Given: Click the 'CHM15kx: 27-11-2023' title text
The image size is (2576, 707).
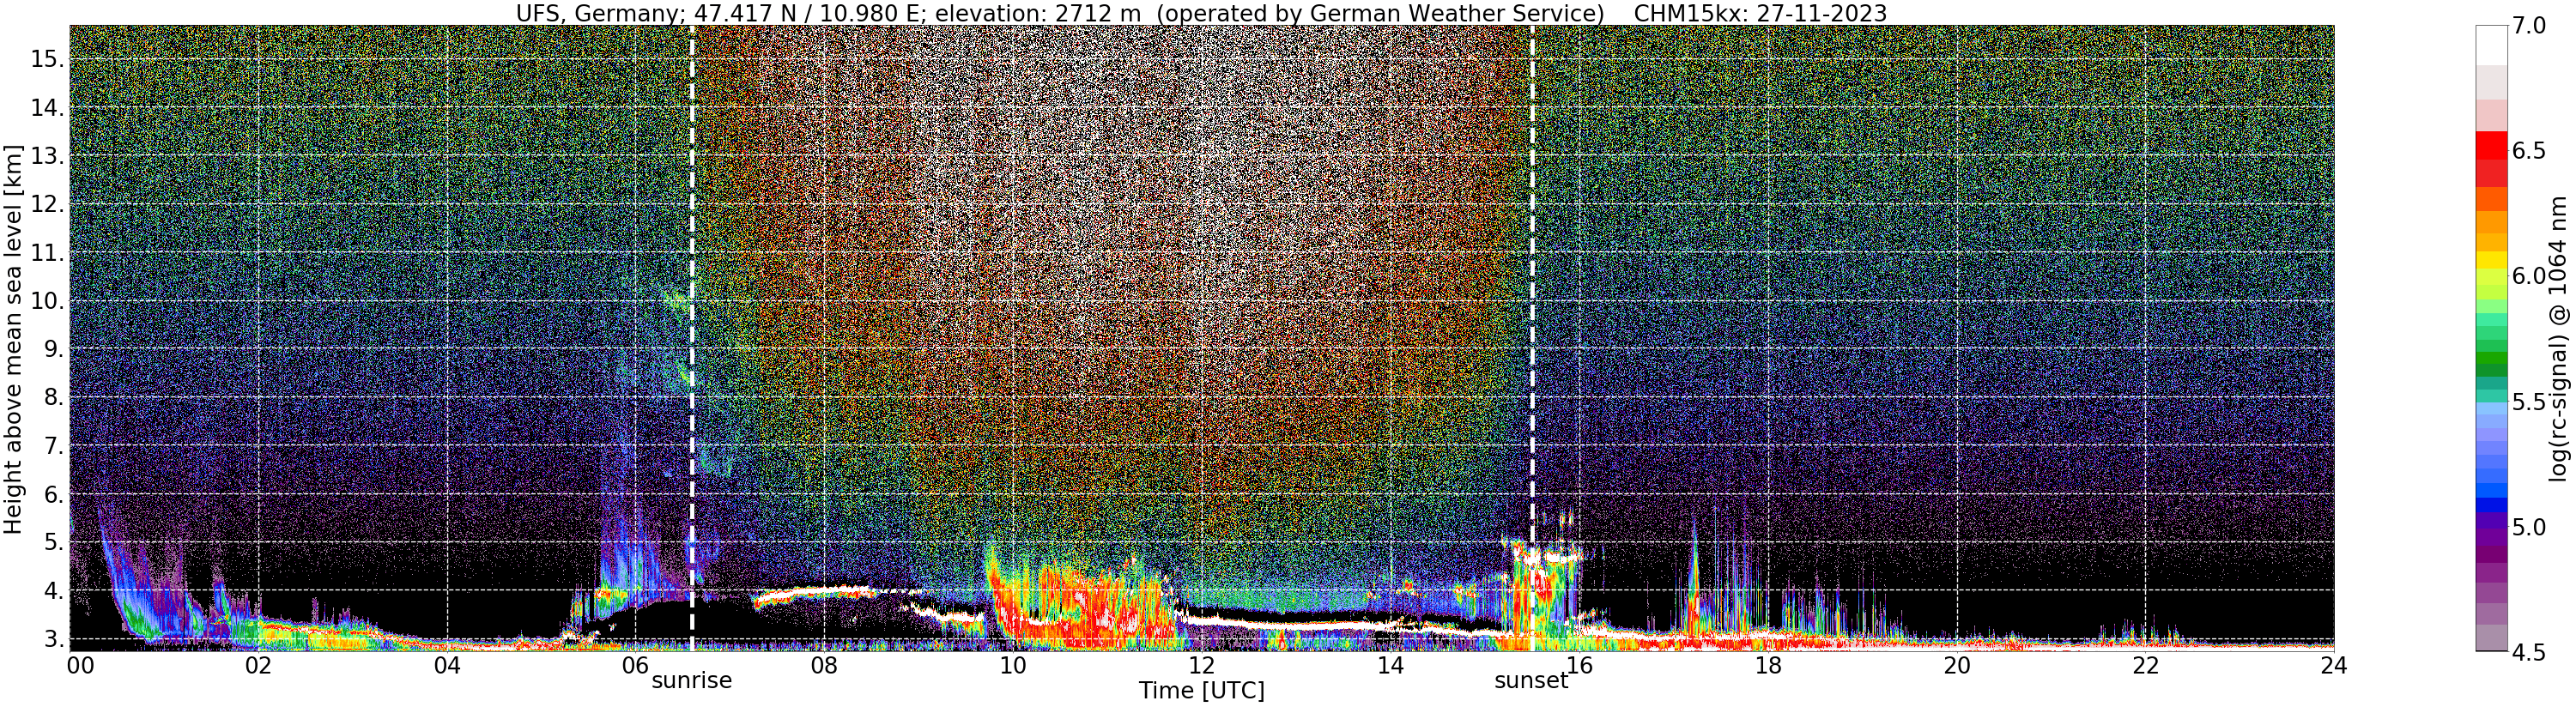Looking at the screenshot, I should pyautogui.click(x=1760, y=13).
